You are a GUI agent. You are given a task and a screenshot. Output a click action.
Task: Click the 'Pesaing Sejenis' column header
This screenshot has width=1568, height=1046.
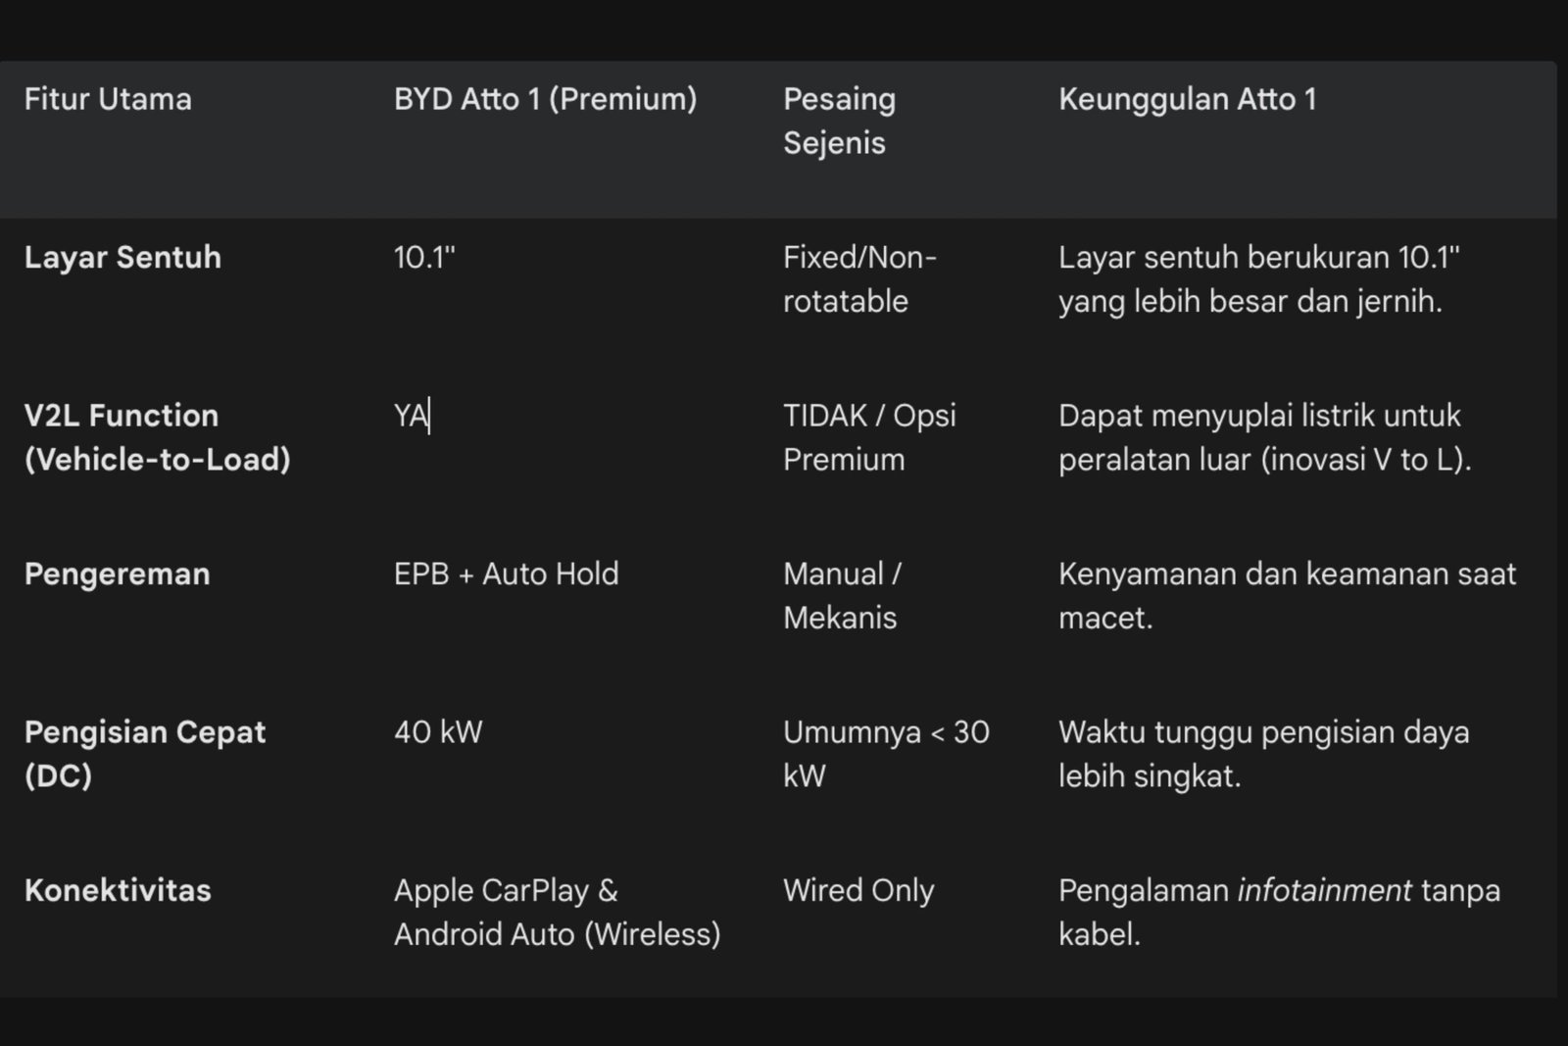[839, 121]
